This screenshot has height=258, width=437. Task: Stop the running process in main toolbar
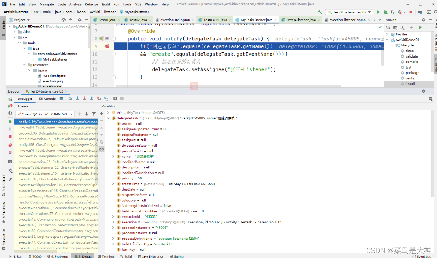(411, 12)
